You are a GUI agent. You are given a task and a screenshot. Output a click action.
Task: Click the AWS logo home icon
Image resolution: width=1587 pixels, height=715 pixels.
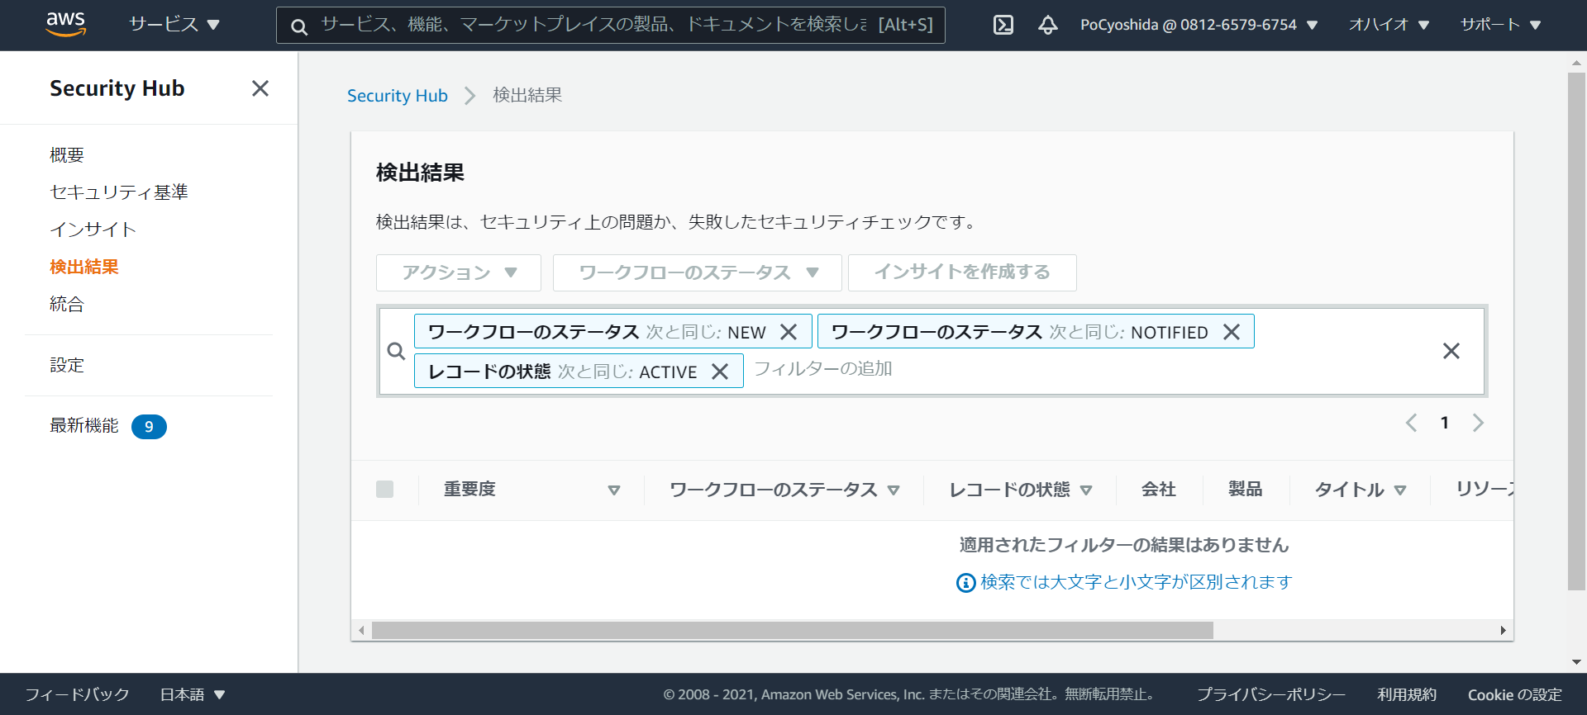click(66, 25)
